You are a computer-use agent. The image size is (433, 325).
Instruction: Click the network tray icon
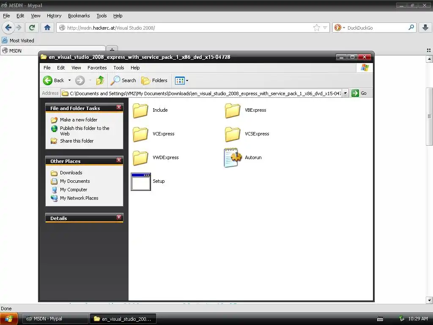coord(402,319)
